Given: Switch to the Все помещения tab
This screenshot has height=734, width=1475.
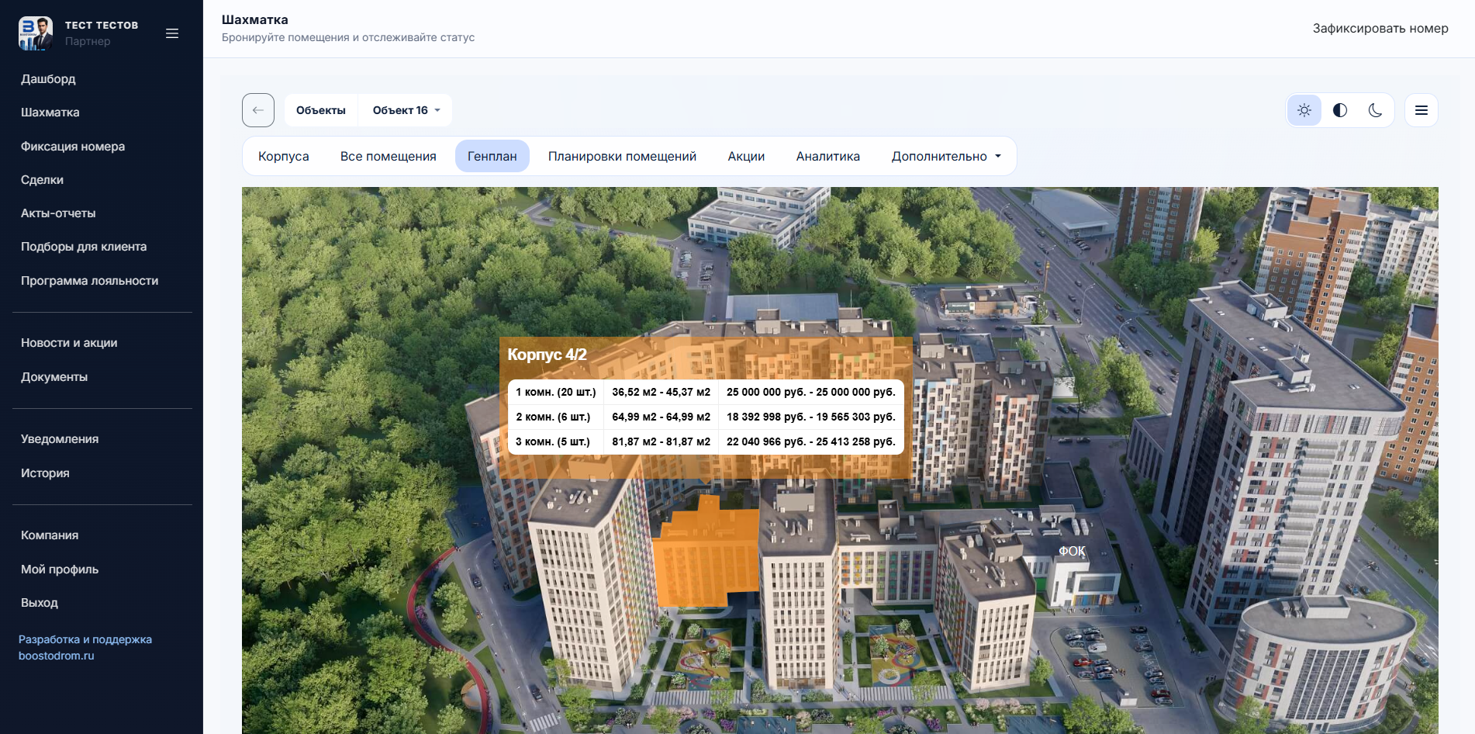Looking at the screenshot, I should pos(389,156).
